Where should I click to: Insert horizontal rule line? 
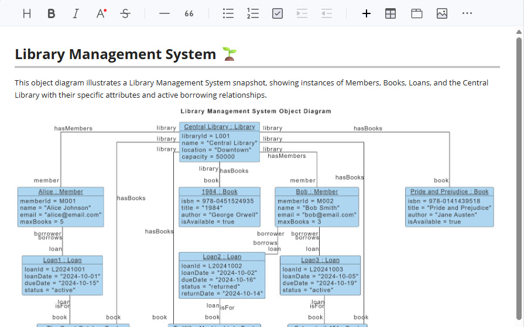(x=165, y=13)
